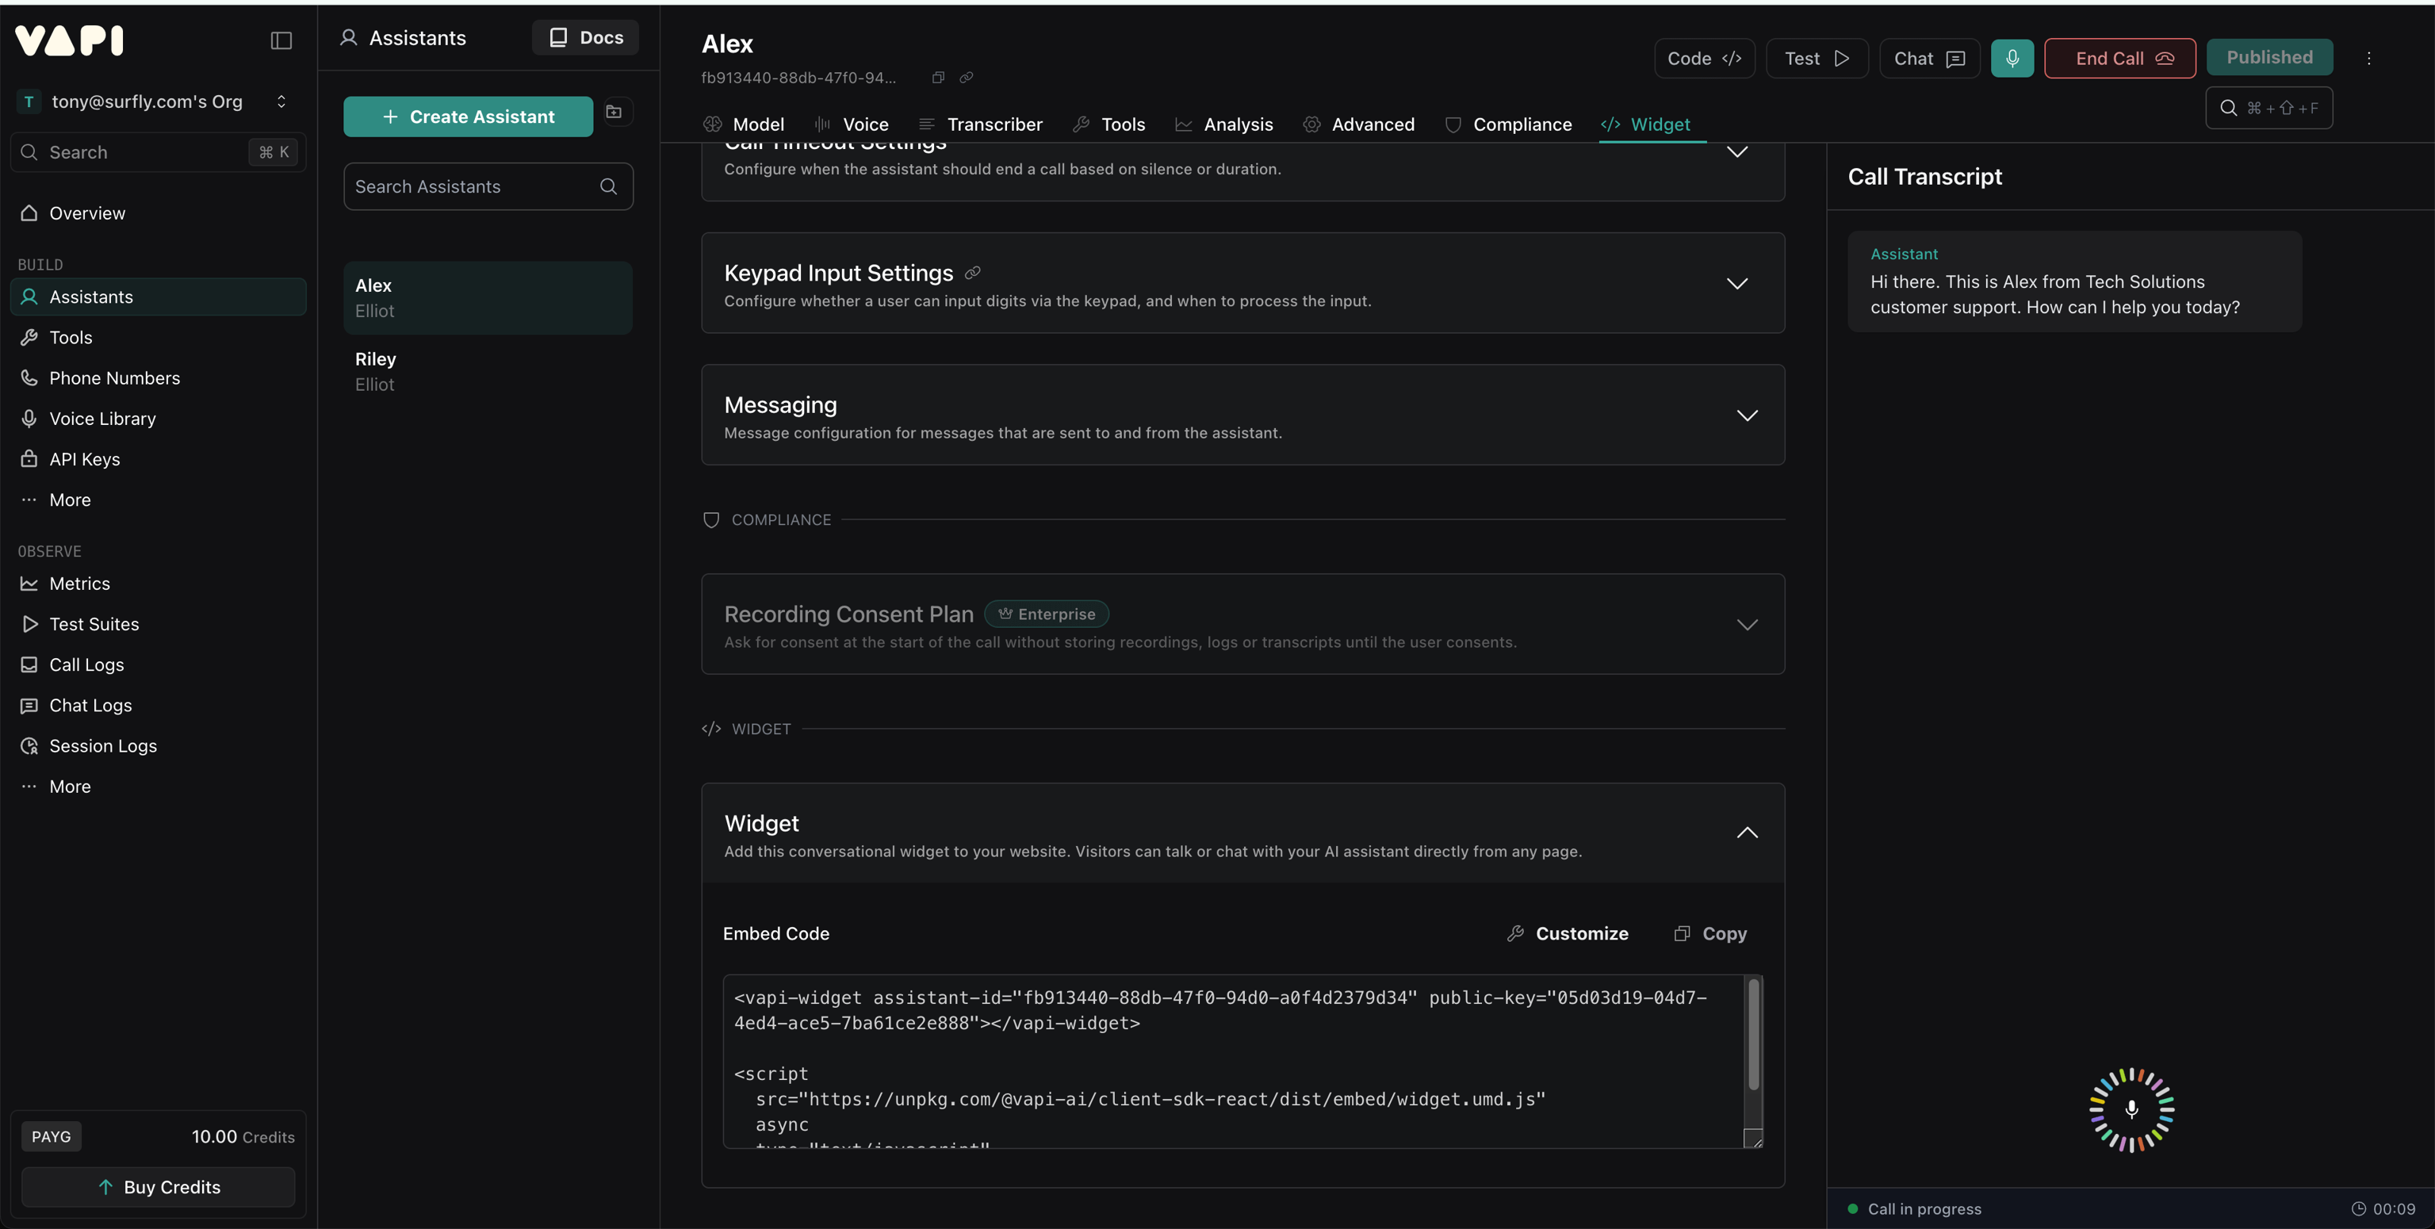Click the search icon in Search Assistants field
2435x1229 pixels.
tap(609, 186)
